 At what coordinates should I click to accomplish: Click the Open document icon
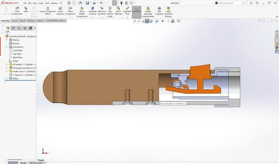(80, 3)
